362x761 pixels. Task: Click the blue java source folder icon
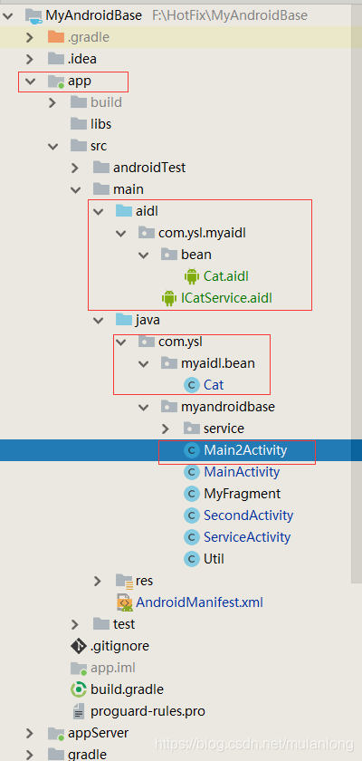124,320
